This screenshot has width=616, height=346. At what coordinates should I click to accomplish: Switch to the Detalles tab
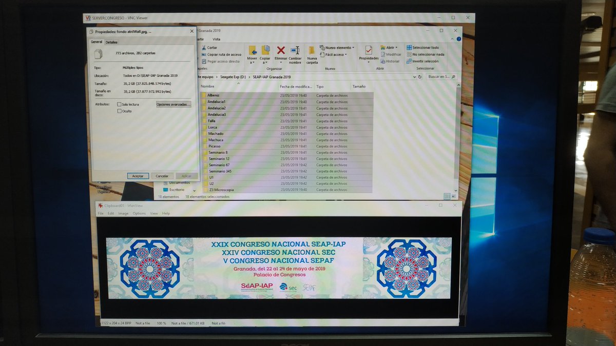click(x=111, y=42)
